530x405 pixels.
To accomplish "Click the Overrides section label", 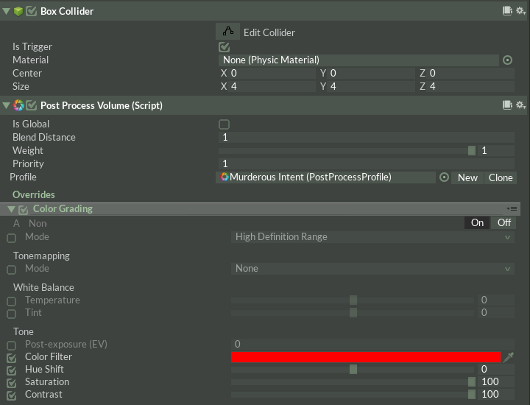I will click(x=33, y=194).
